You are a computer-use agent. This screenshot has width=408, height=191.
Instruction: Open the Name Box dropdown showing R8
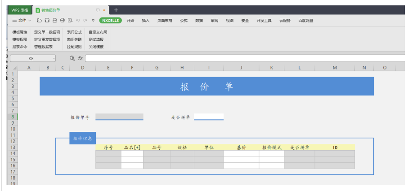point(54,58)
